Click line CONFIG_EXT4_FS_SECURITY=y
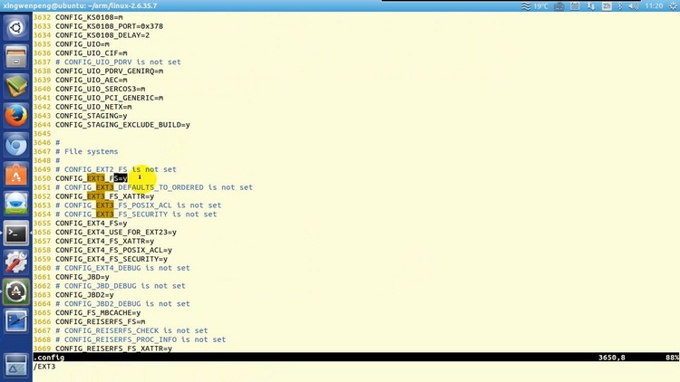 [x=112, y=259]
